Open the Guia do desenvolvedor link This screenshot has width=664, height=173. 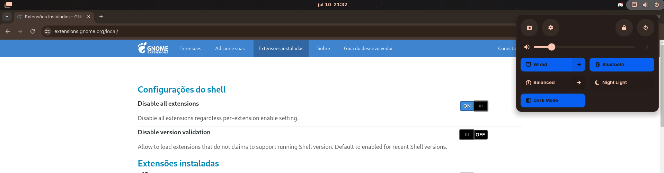click(x=368, y=48)
